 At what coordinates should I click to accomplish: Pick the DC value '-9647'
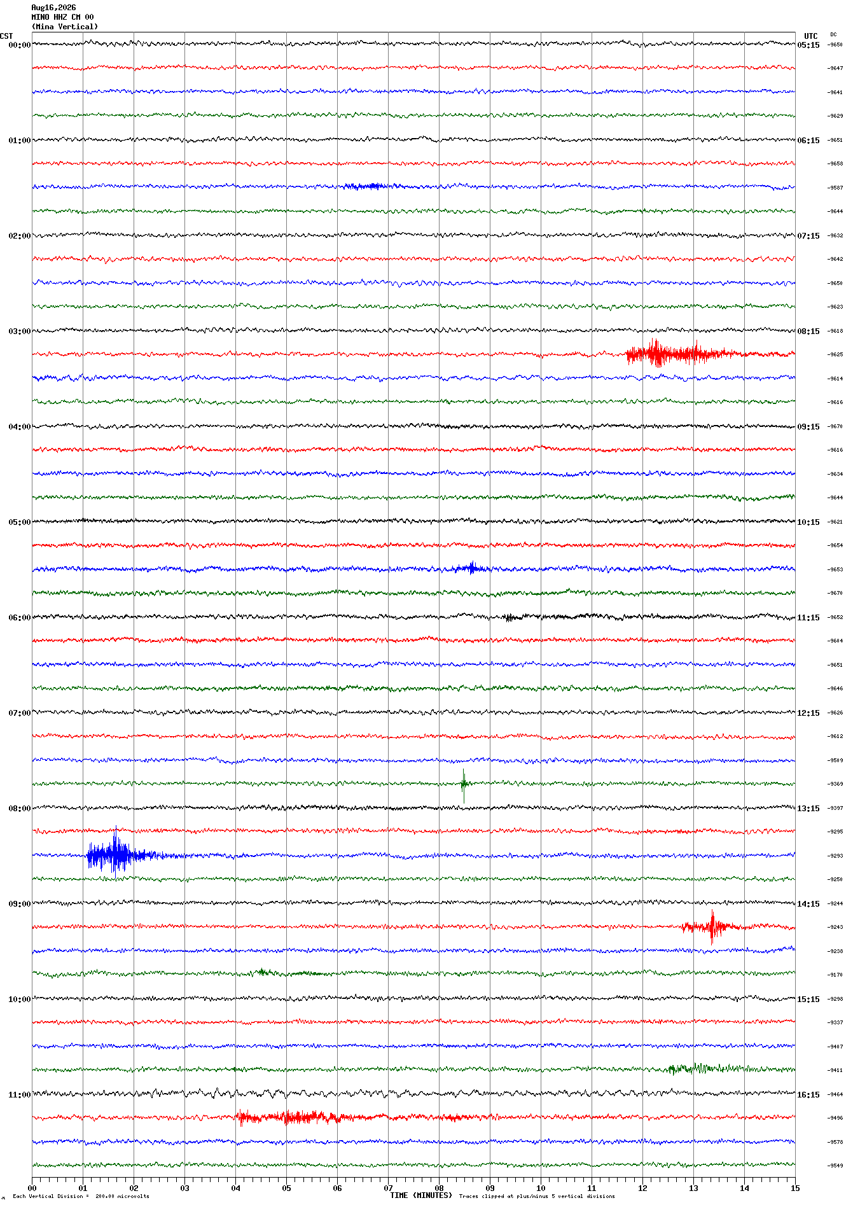pyautogui.click(x=835, y=69)
